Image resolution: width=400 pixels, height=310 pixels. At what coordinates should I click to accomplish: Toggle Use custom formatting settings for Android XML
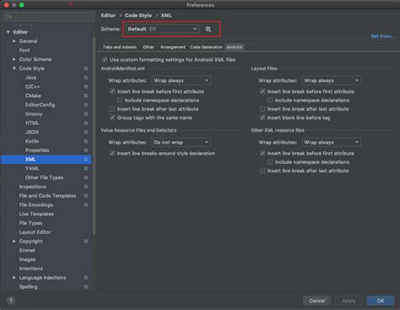pos(105,59)
